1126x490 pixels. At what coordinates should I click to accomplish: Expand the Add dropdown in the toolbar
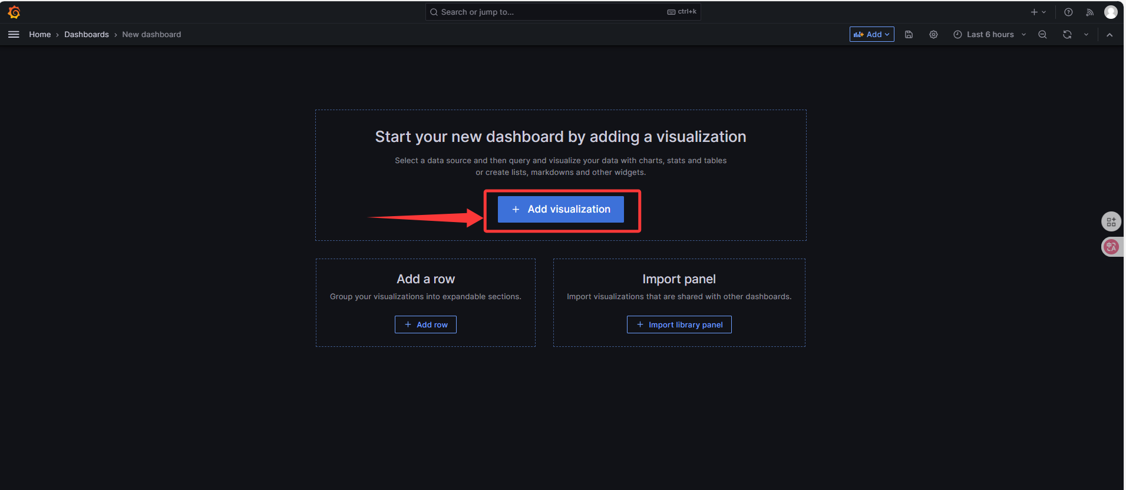click(871, 35)
